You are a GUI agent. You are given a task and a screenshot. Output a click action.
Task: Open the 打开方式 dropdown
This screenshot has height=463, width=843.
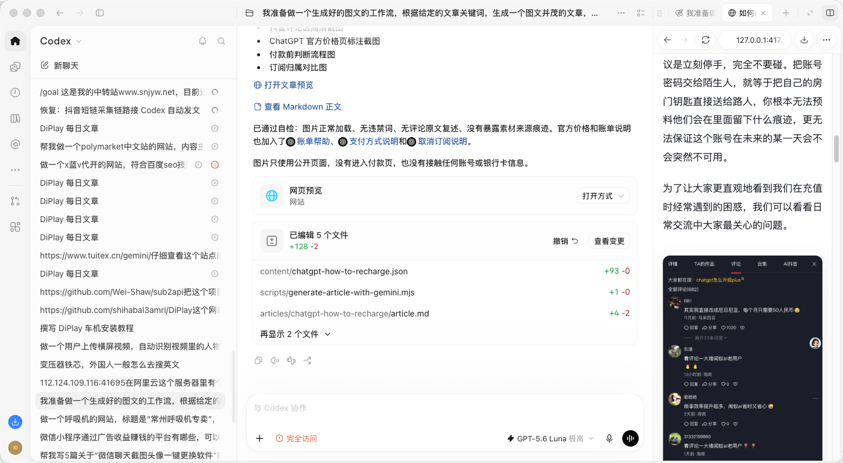coord(603,196)
